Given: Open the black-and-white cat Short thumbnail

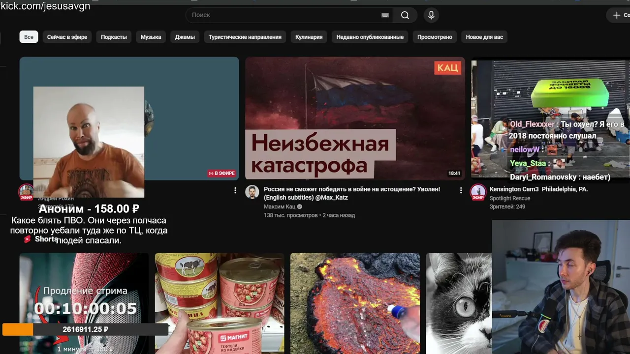Looking at the screenshot, I should [459, 303].
